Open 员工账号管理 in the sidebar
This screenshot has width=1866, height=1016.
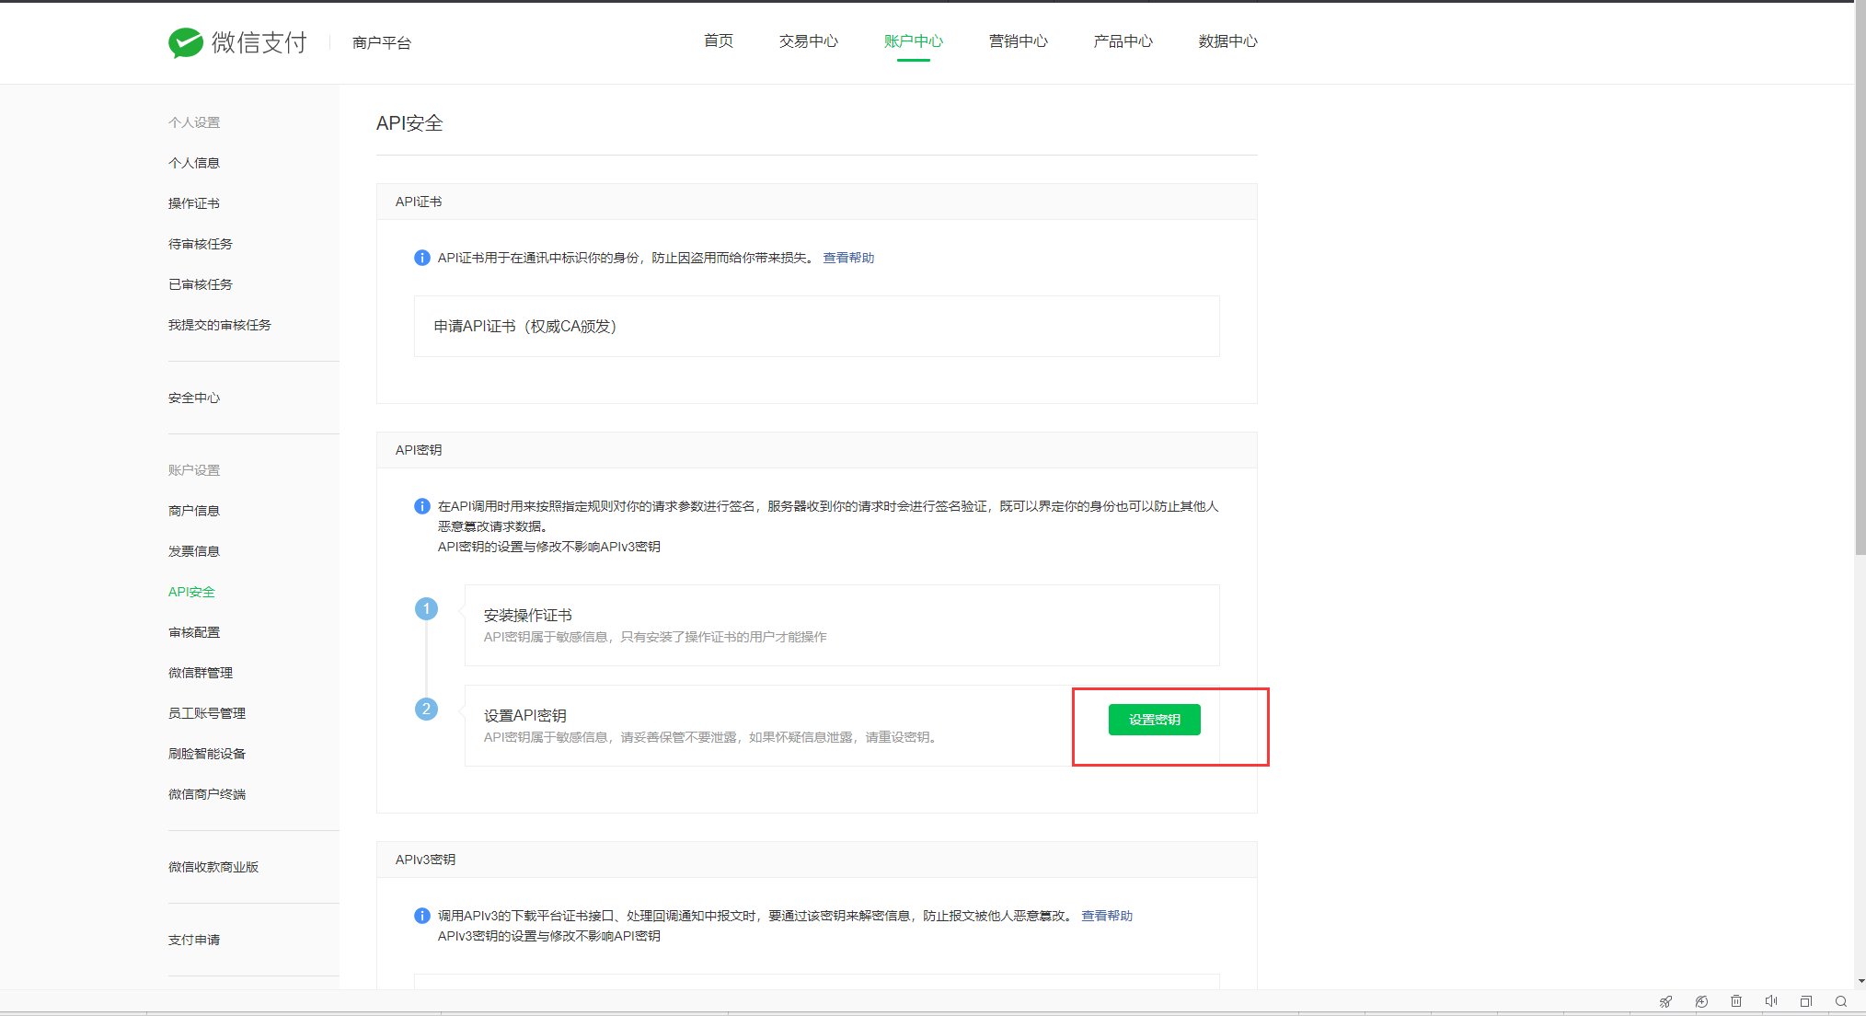point(207,713)
